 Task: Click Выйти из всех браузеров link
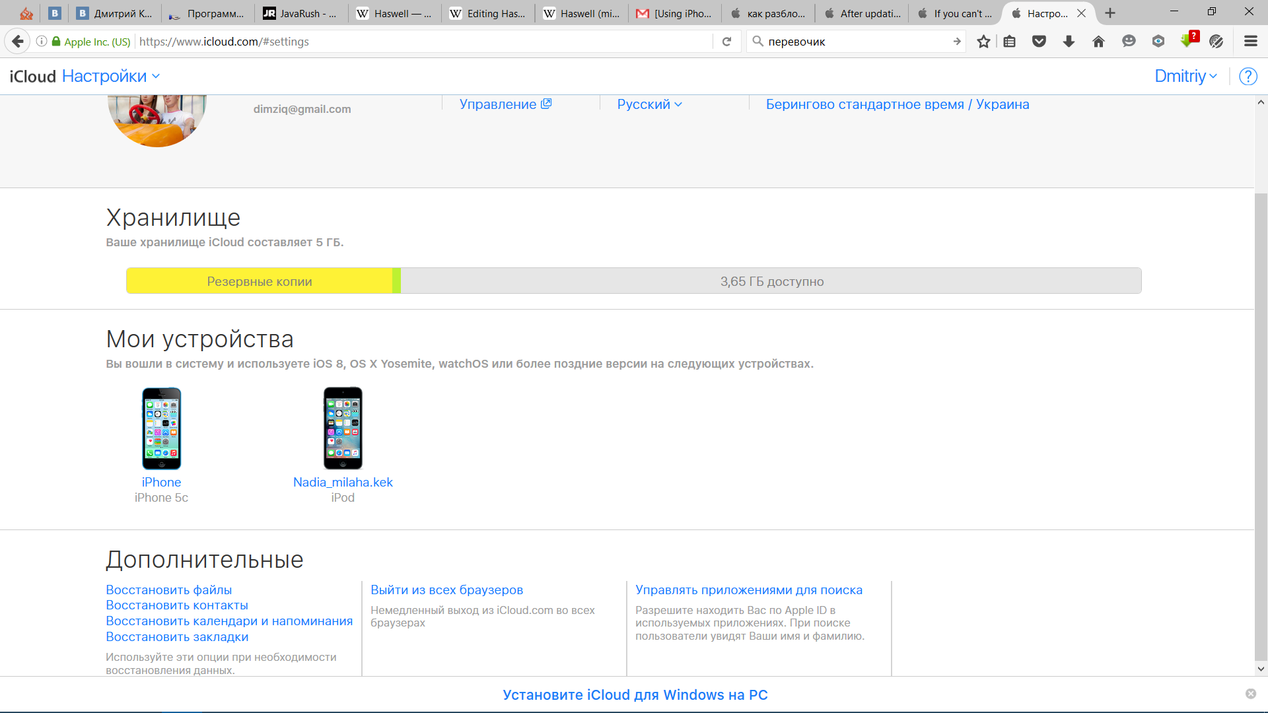(446, 590)
